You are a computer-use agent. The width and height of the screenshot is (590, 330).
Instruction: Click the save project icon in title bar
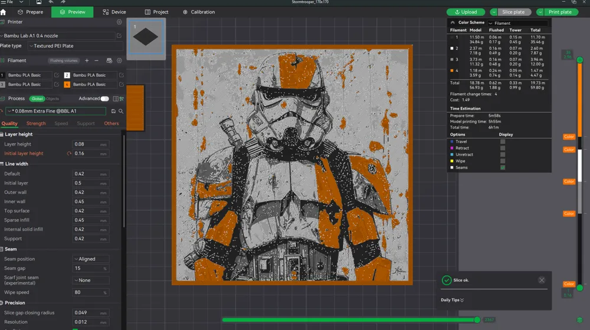(39, 2)
